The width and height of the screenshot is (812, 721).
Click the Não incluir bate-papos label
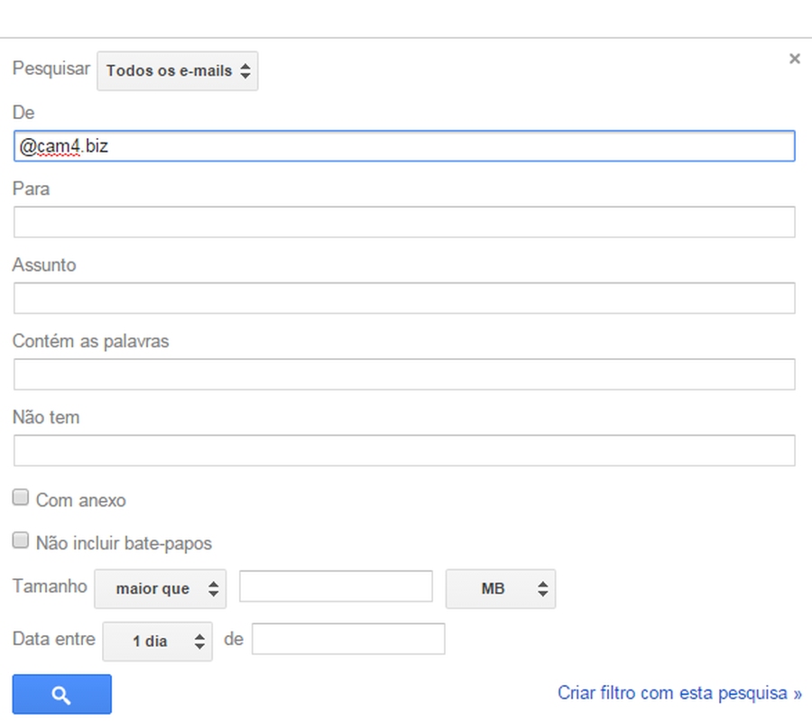tap(124, 543)
